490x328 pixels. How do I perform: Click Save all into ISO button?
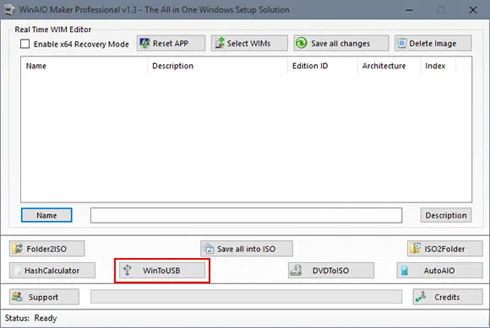click(247, 249)
